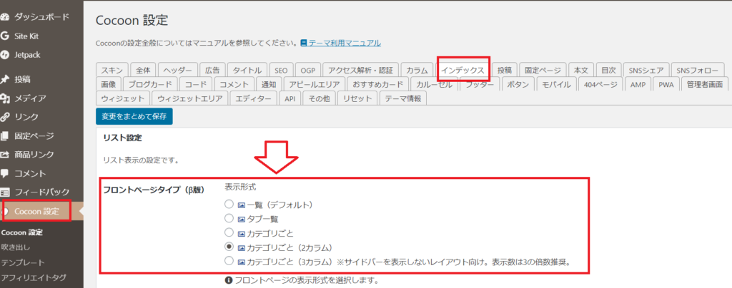Click the コメント speech bubble icon
Image resolution: width=732 pixels, height=288 pixels.
coord(6,173)
